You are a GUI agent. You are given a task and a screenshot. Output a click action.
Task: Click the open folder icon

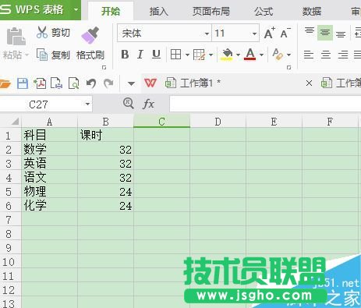[x=5, y=83]
